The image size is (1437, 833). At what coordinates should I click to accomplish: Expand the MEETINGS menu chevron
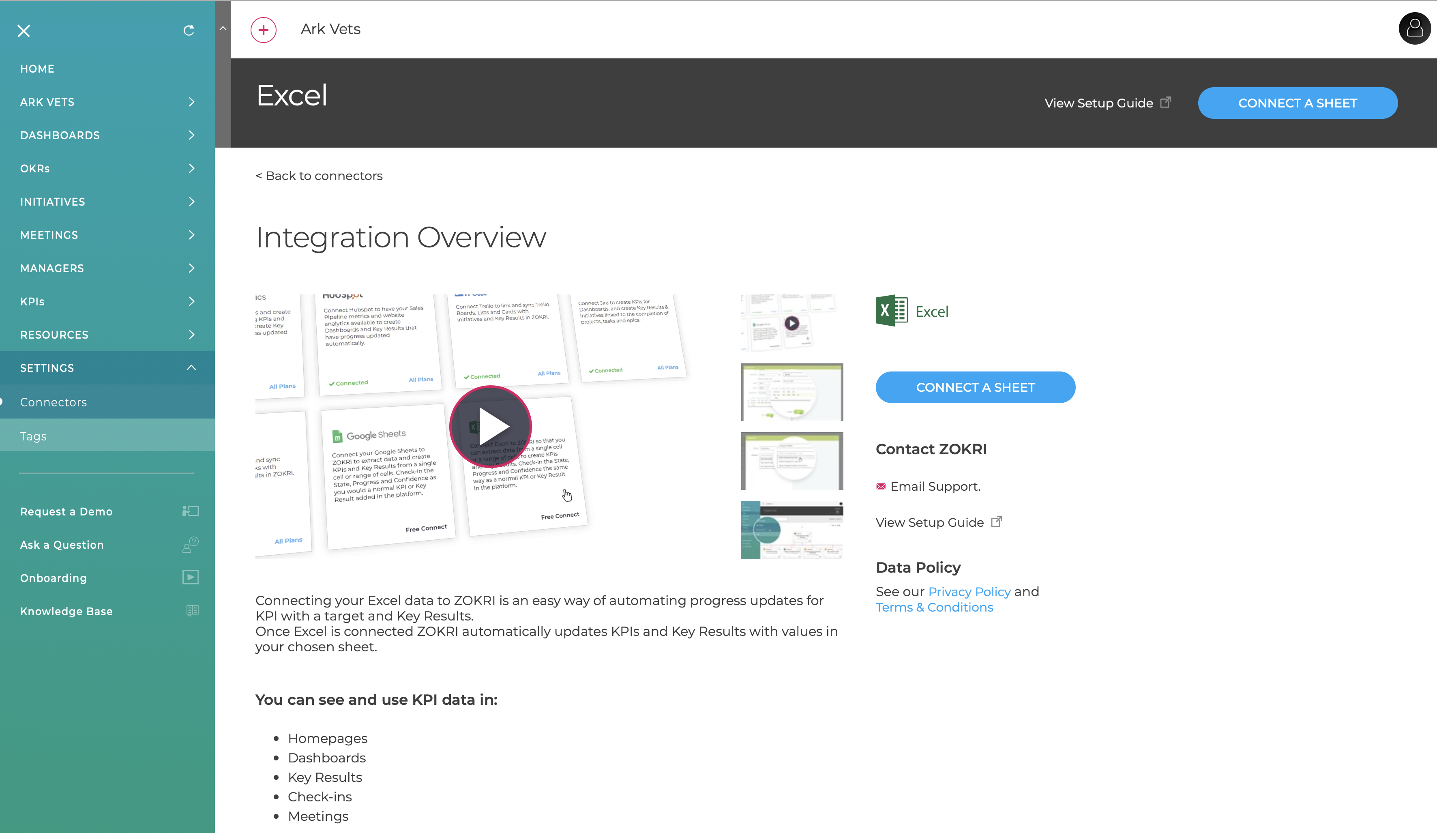(x=192, y=235)
